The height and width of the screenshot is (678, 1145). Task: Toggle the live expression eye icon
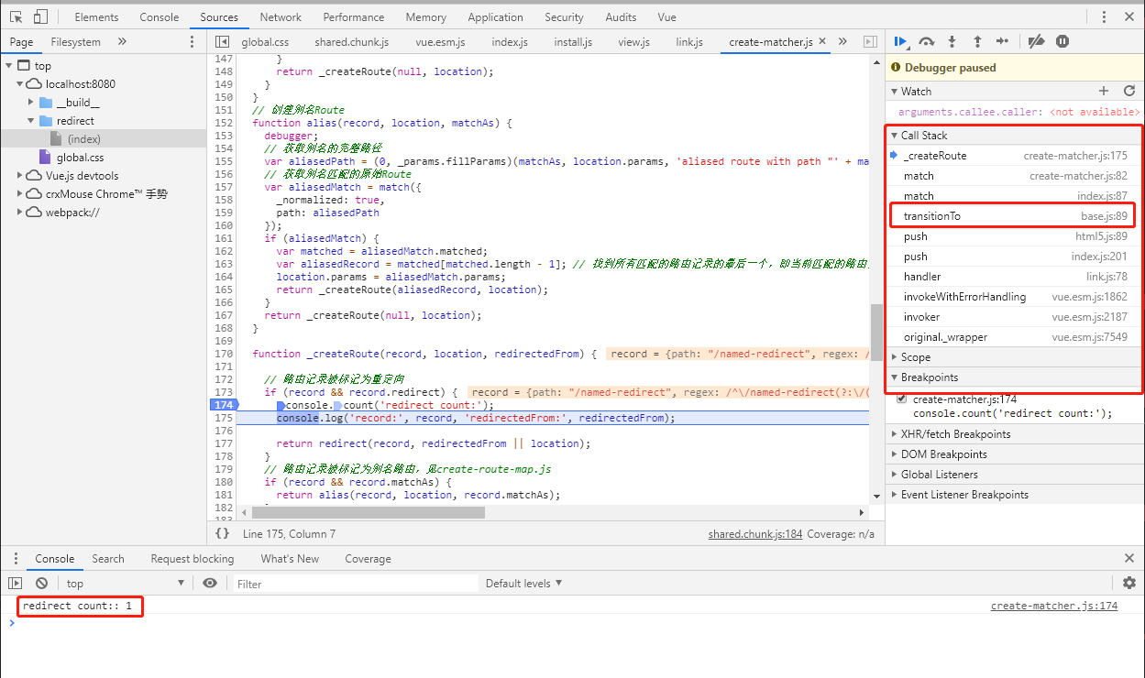point(210,583)
